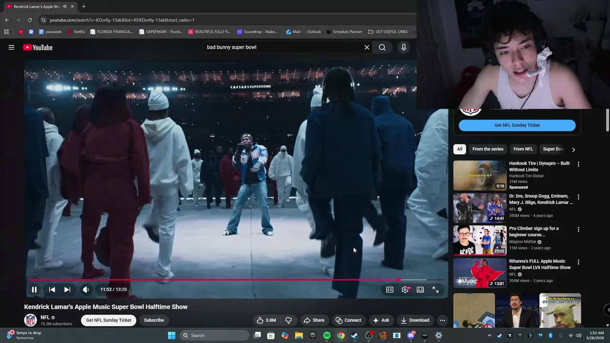Image resolution: width=610 pixels, height=343 pixels.
Task: Show hidden system tray icons
Action: 489,335
